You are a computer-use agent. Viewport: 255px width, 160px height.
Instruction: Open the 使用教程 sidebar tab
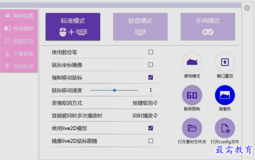[x=19, y=28]
